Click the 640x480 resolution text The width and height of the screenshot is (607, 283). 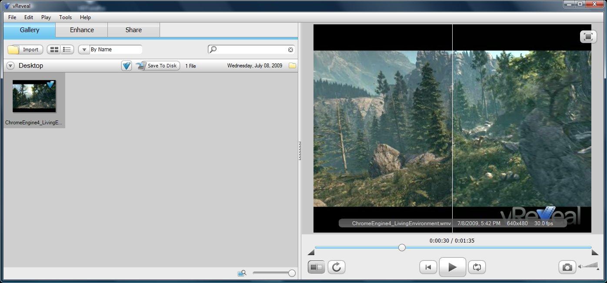pyautogui.click(x=517, y=223)
